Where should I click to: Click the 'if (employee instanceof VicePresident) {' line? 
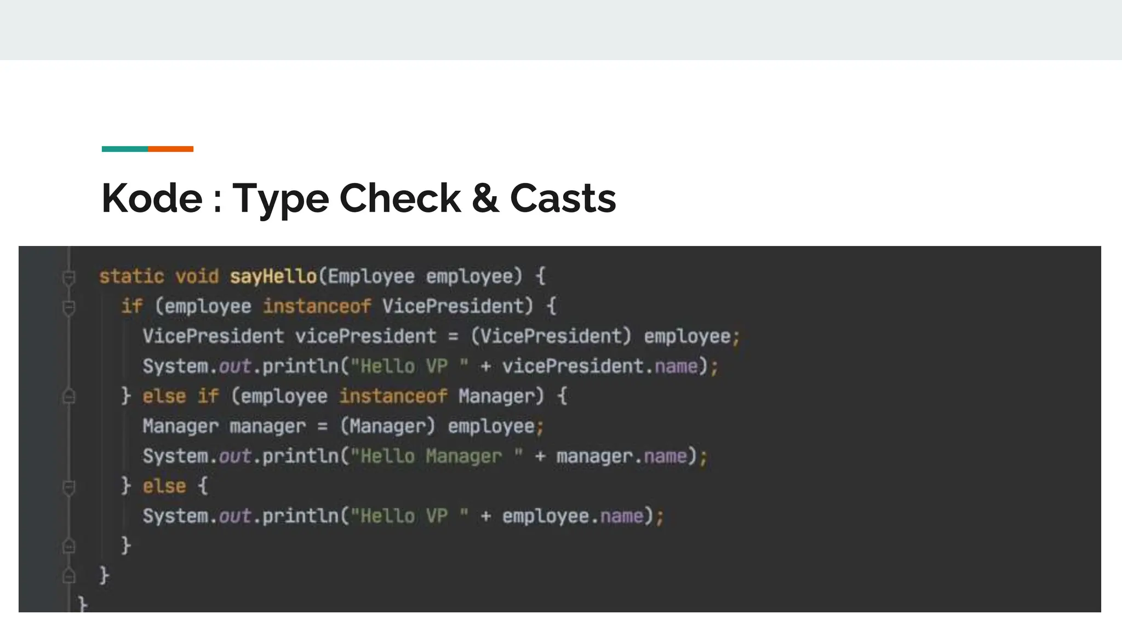coord(339,306)
